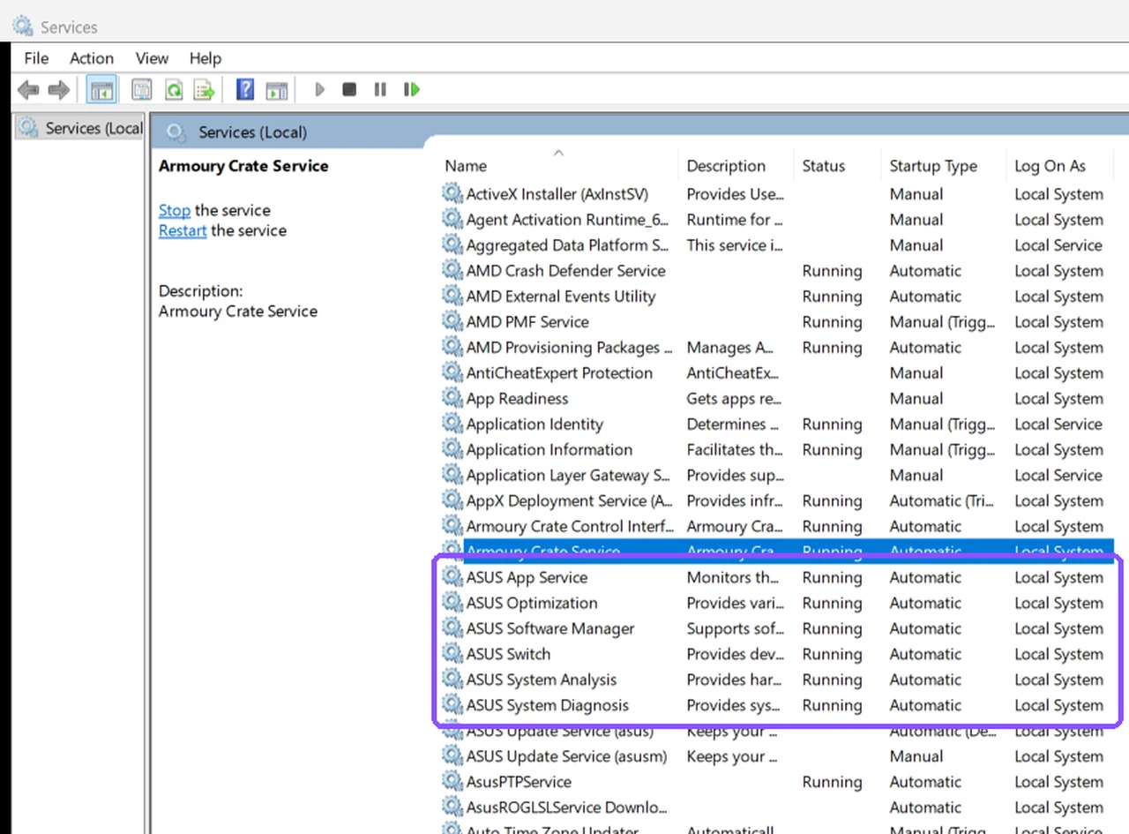Open the File menu
This screenshot has width=1129, height=834.
tap(36, 58)
